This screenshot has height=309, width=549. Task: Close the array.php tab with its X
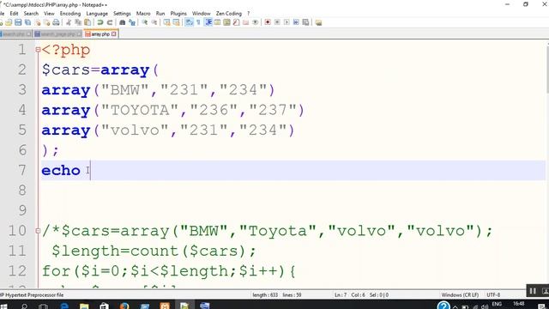tap(114, 34)
